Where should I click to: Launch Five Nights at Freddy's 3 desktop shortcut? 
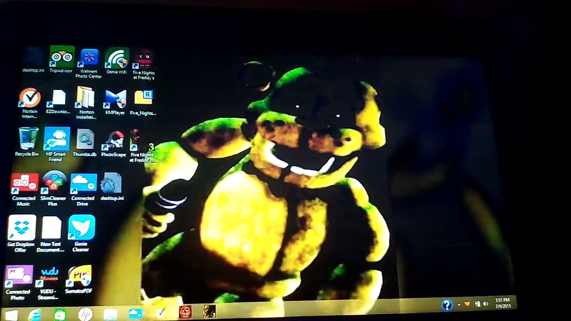(142, 146)
